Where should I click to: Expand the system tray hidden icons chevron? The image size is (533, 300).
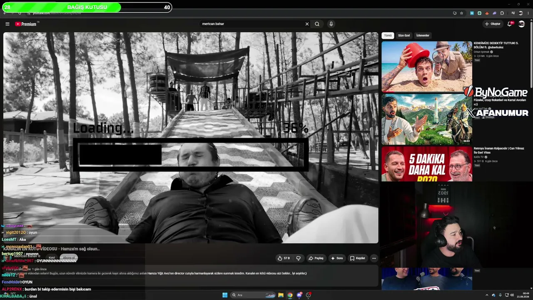coord(487,295)
